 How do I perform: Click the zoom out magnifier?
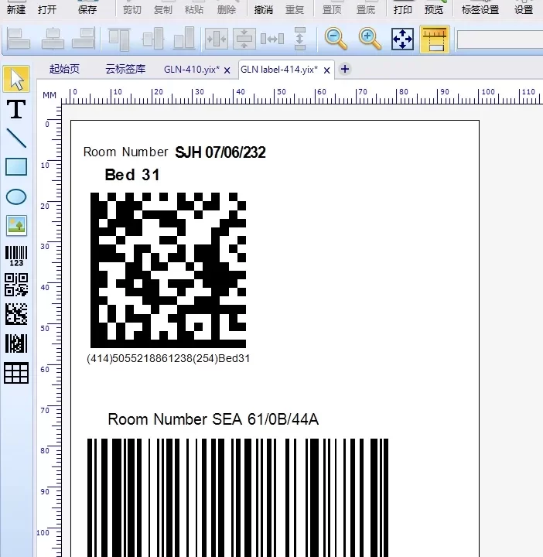(336, 39)
